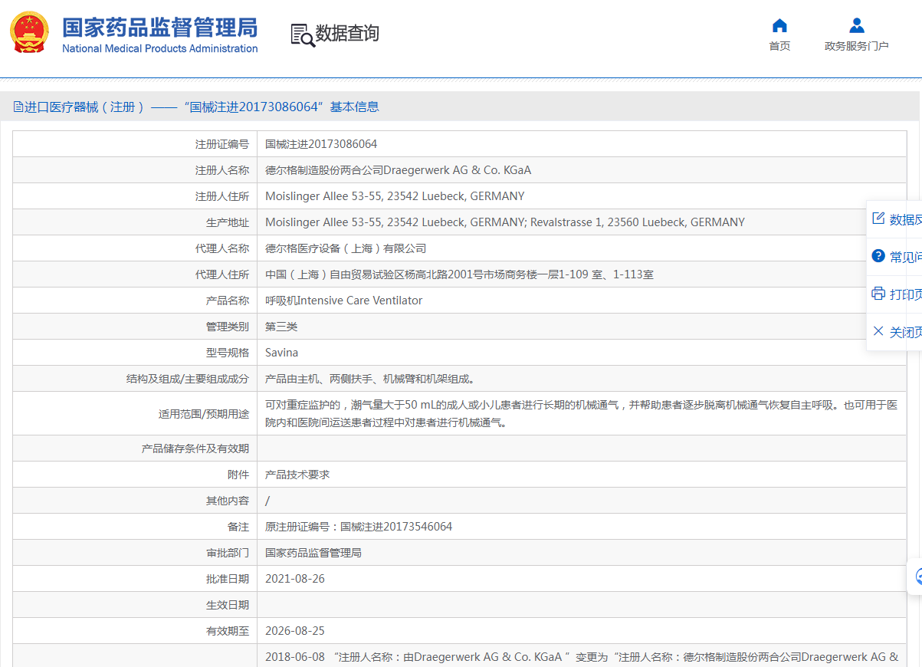This screenshot has height=667, width=922.
Task: Click the 批准日期 label cell
Action: (x=135, y=579)
